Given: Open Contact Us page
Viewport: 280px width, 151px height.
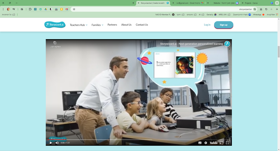Looking at the screenshot, I should pos(142,25).
